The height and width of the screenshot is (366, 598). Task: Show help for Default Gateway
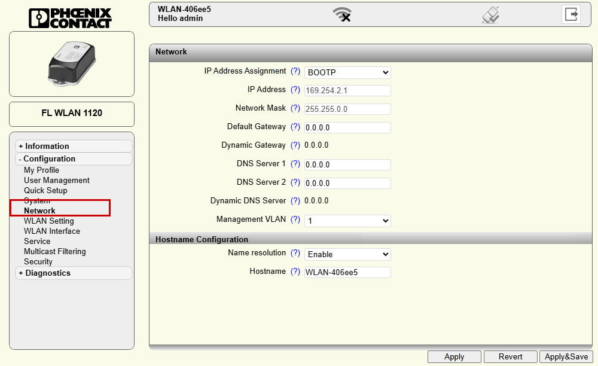tap(295, 127)
